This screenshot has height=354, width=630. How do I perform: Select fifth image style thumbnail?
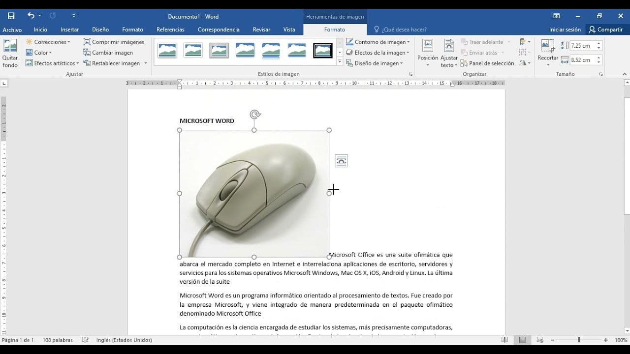(271, 50)
